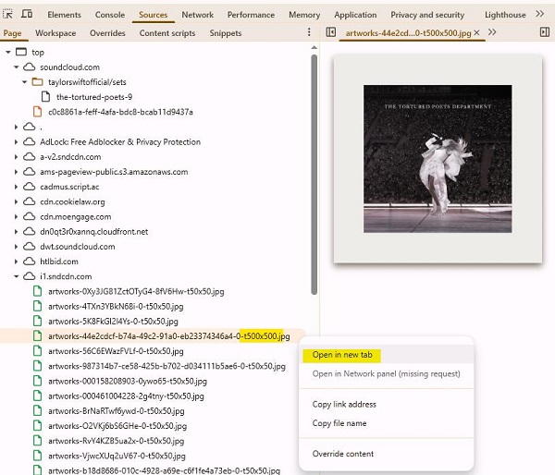Collapse the top frame node
Image resolution: width=555 pixels, height=475 pixels.
[x=8, y=52]
